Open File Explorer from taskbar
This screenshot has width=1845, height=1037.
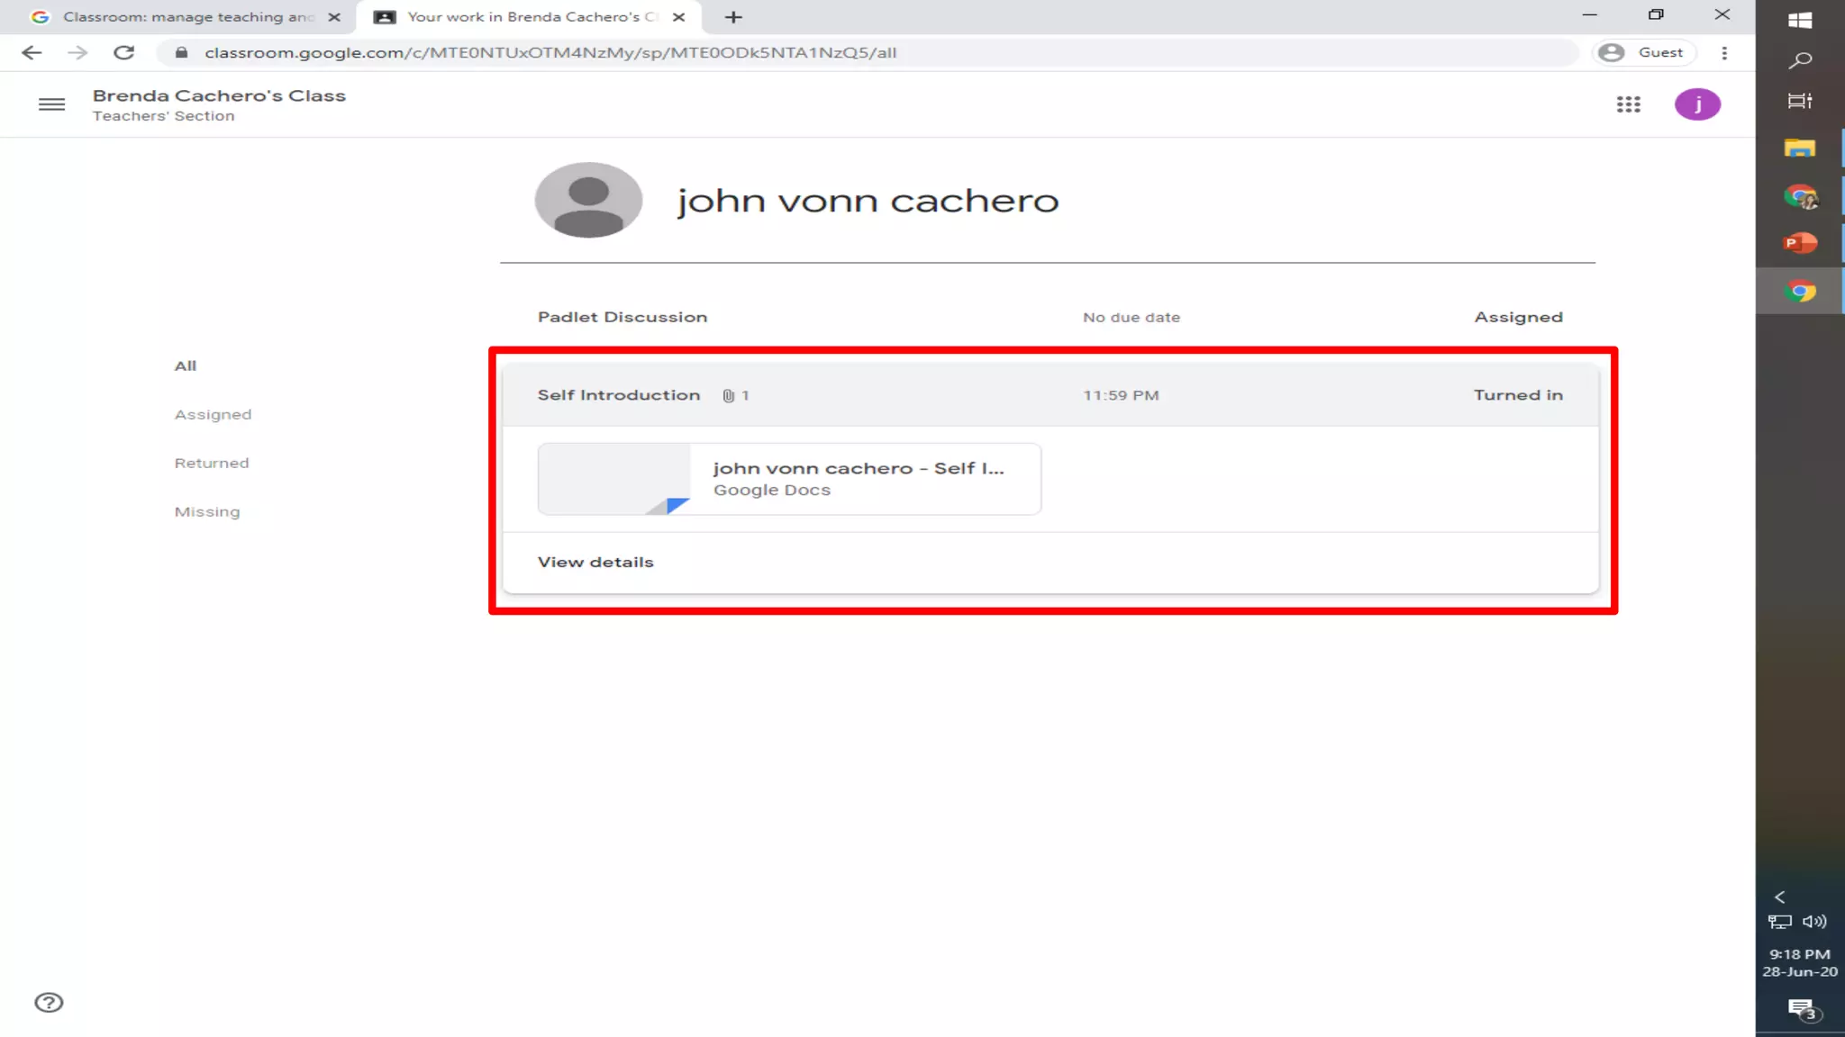1800,148
